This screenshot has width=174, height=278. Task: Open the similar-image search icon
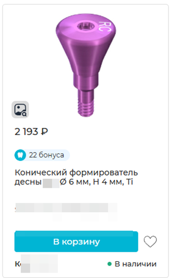tap(20, 110)
